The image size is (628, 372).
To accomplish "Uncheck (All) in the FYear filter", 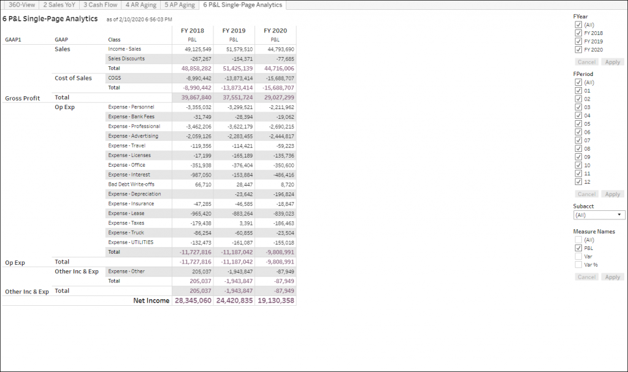I will point(578,25).
